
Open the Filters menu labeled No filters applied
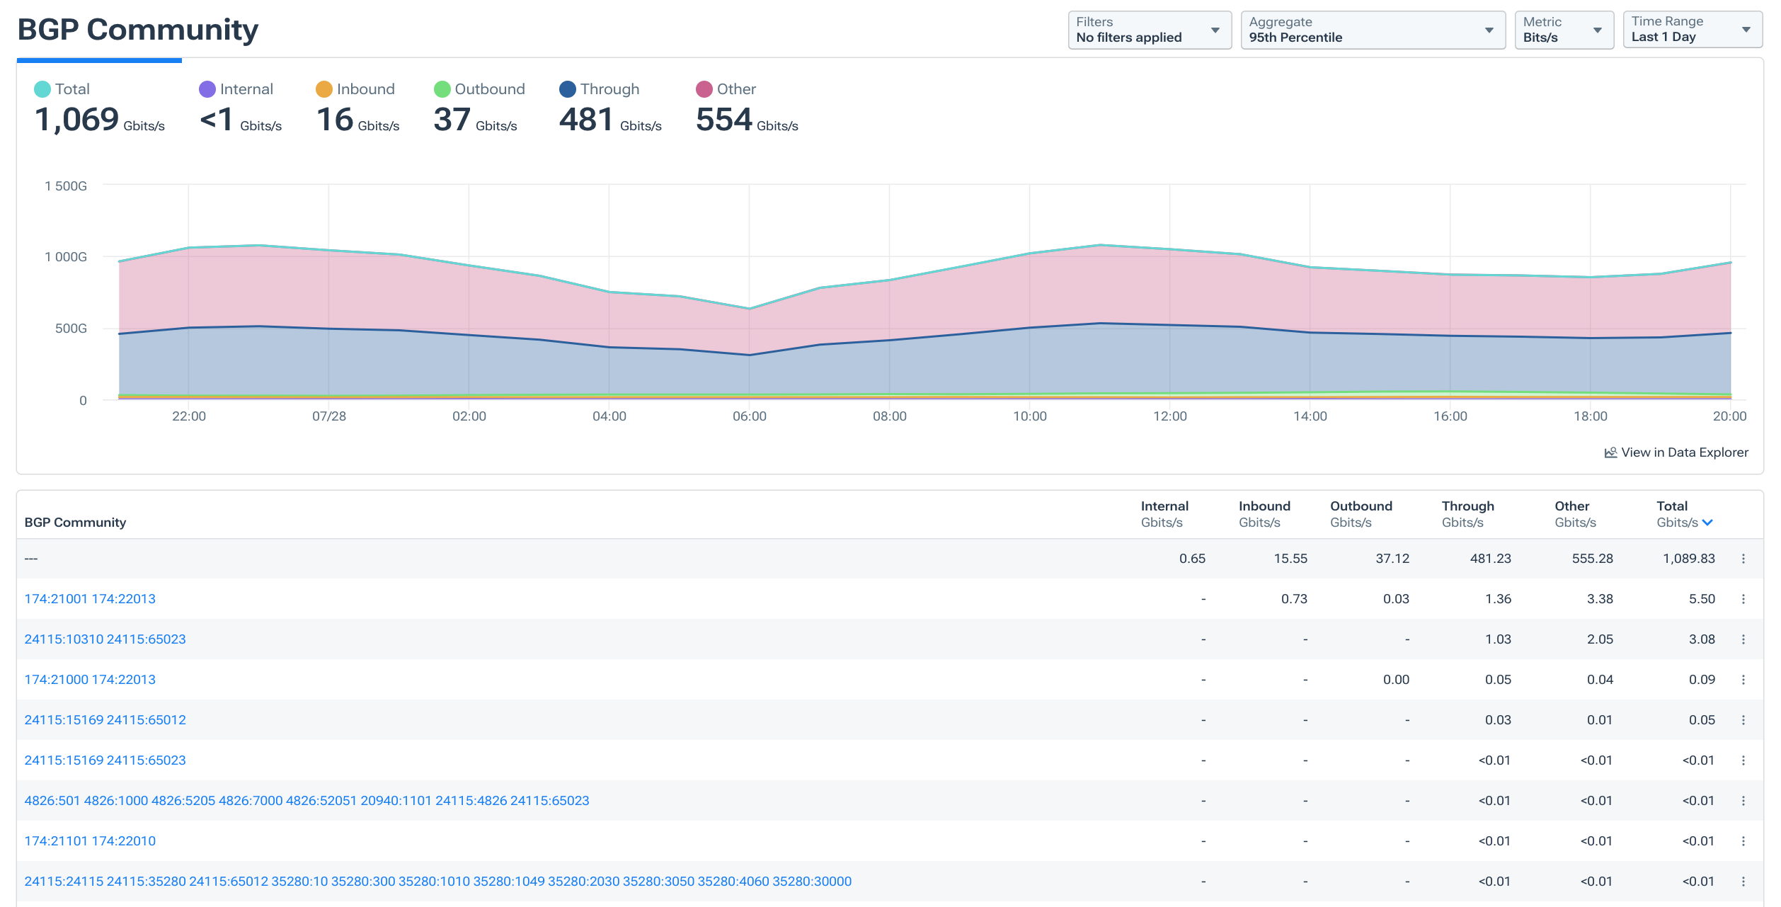click(1150, 30)
